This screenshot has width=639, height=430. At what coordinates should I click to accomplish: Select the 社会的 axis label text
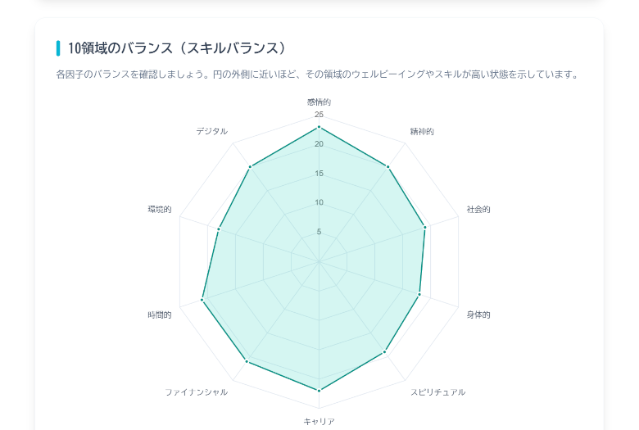tap(478, 210)
